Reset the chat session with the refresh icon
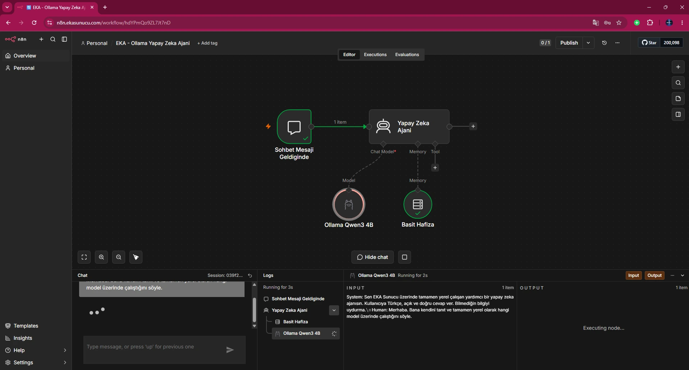 pos(250,275)
